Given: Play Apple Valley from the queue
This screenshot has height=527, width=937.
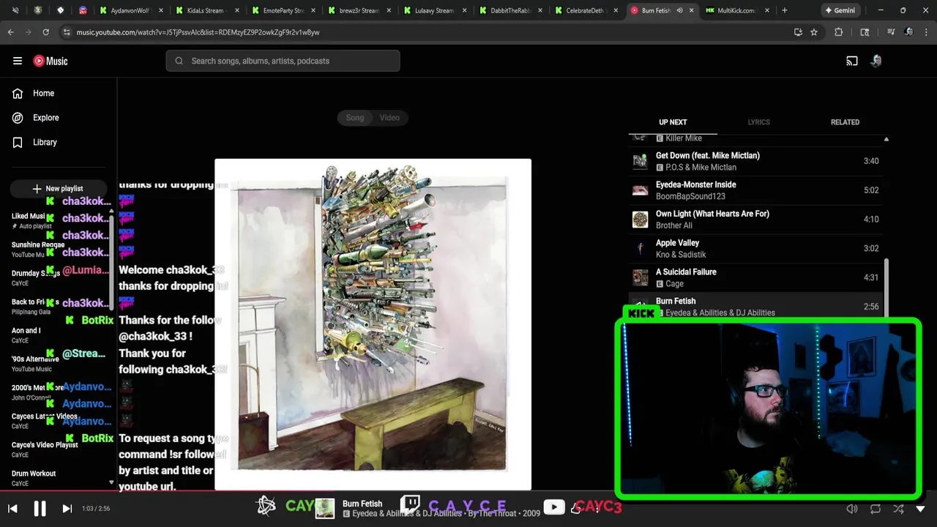Looking at the screenshot, I should [x=755, y=248].
